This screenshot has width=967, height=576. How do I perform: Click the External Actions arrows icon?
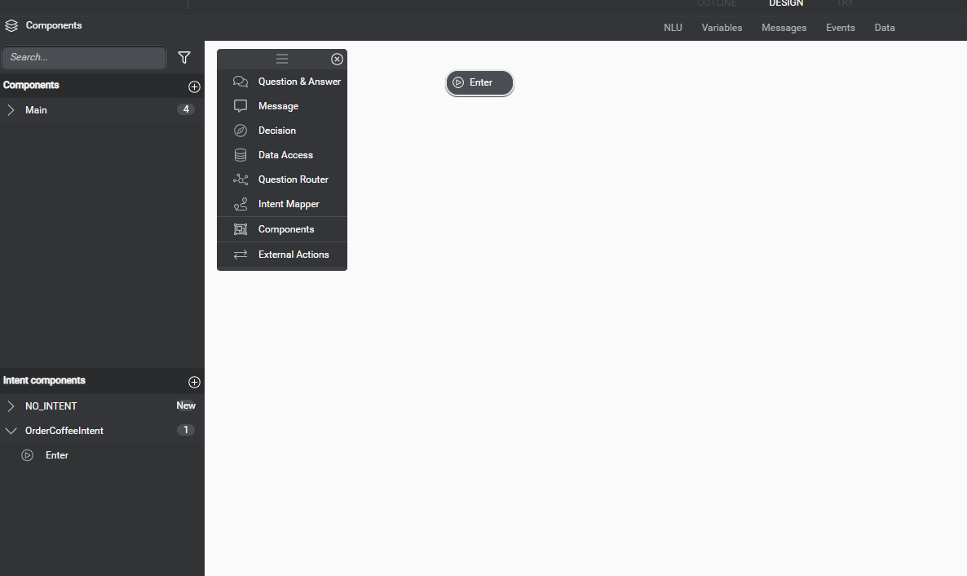pos(241,255)
